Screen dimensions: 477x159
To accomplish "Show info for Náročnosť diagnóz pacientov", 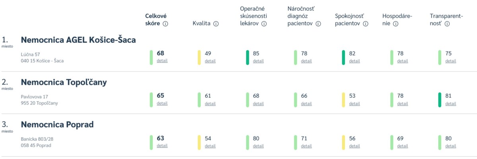I will coord(318,24).
